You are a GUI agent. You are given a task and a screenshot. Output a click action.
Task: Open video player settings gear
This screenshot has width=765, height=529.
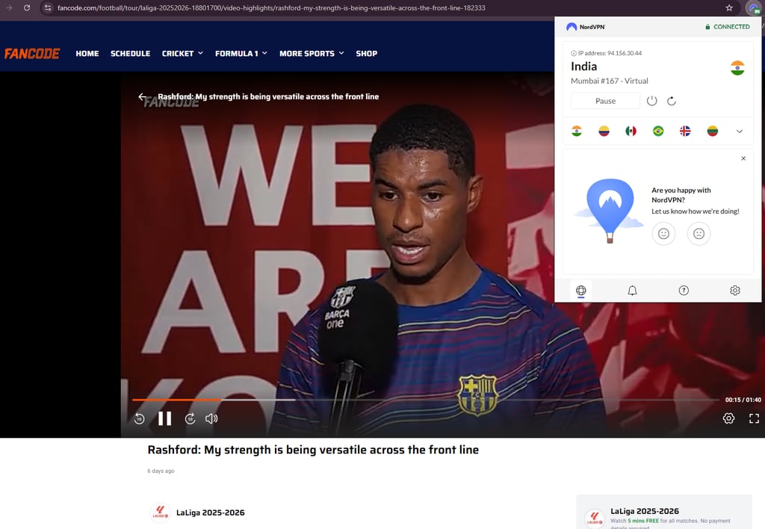point(728,418)
